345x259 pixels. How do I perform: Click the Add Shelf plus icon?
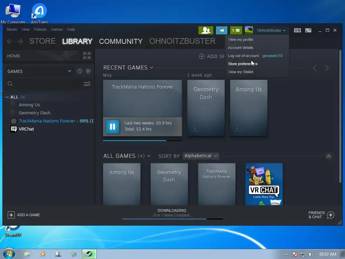(202, 56)
